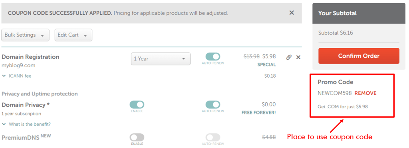The height and width of the screenshot is (148, 409).
Task: Click chevron icon next to ICANN fee
Action: click(x=4, y=76)
